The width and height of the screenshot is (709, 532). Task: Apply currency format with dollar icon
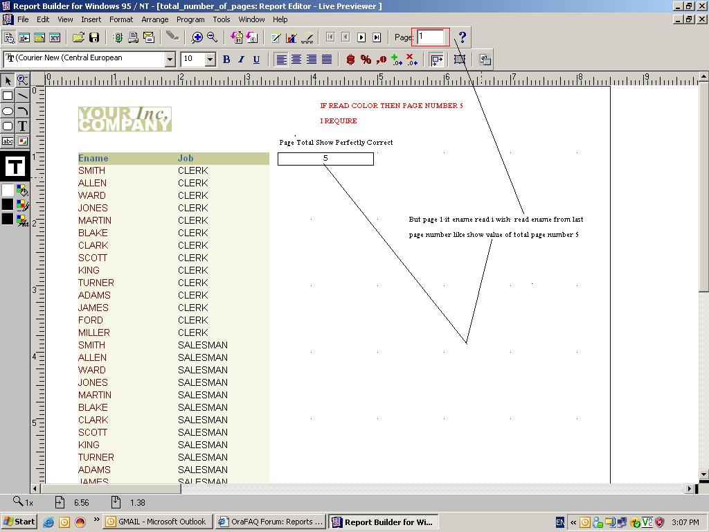pyautogui.click(x=350, y=60)
